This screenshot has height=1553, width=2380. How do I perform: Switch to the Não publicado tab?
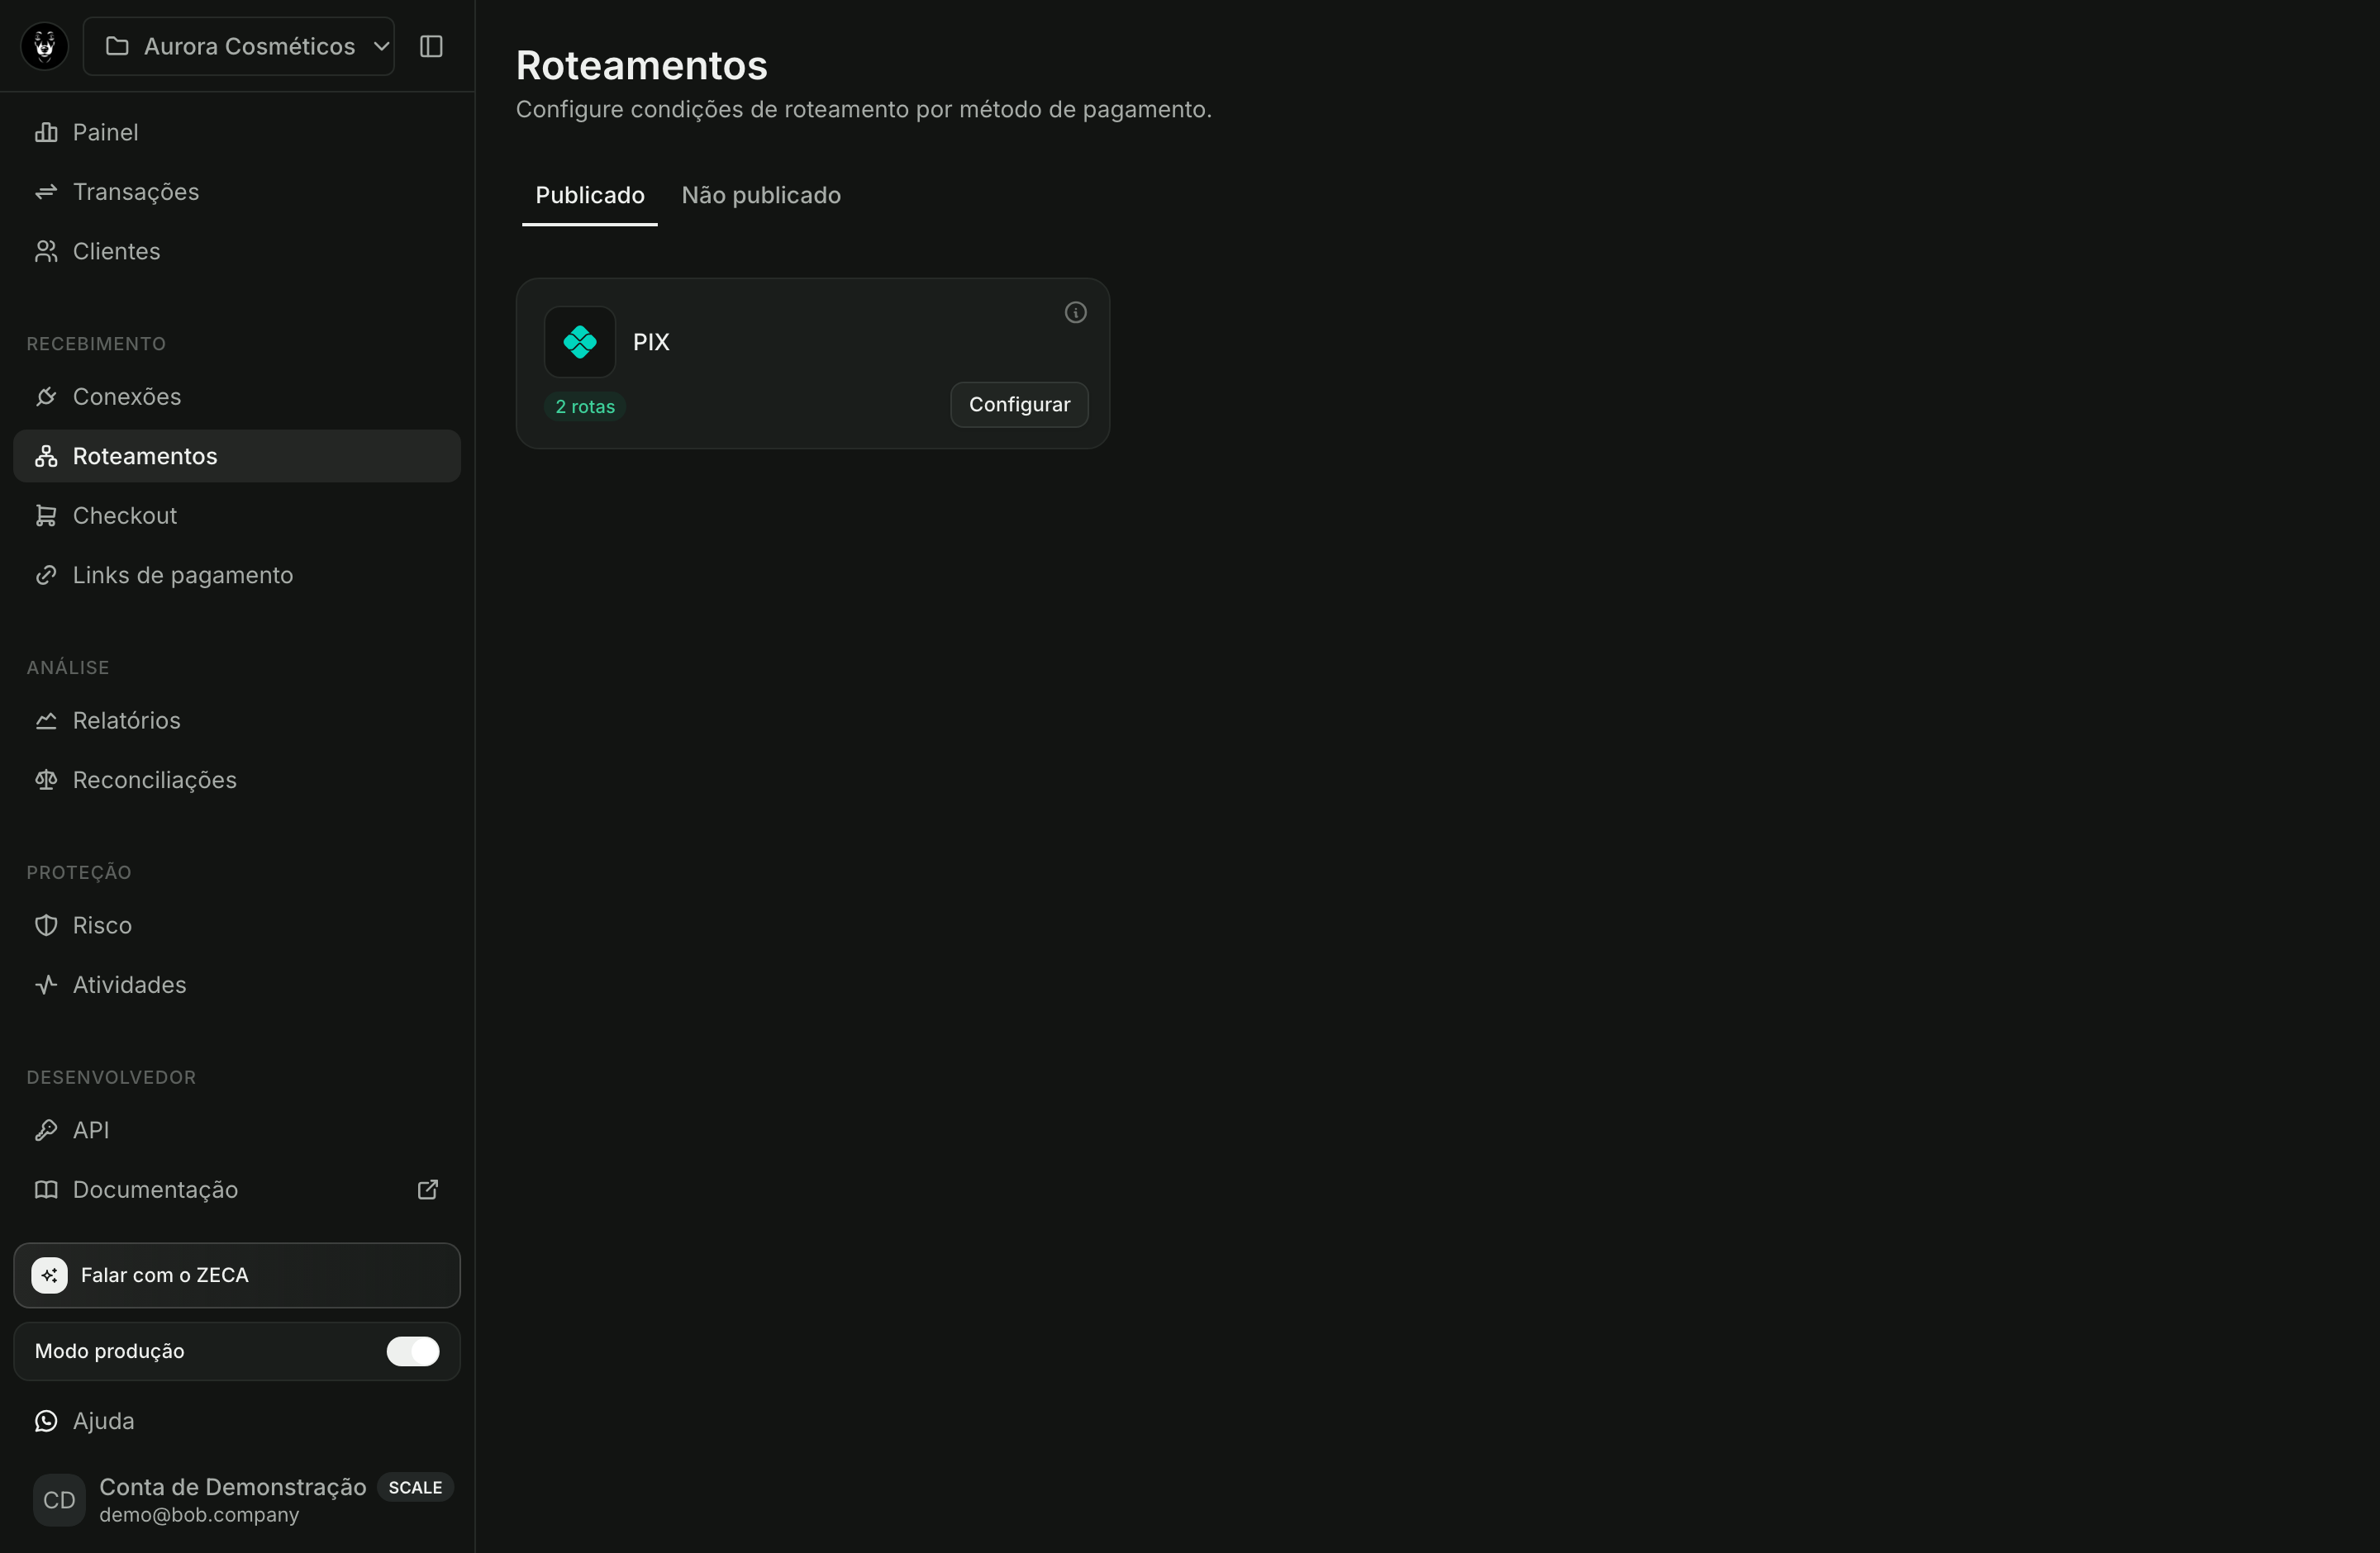point(761,196)
